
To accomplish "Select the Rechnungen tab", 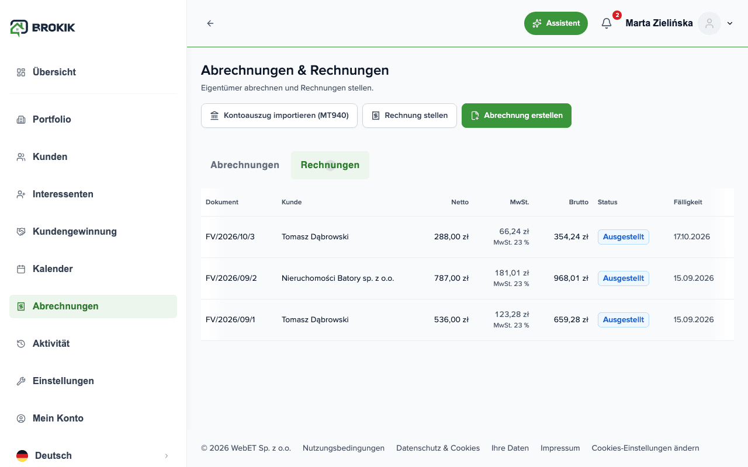I will [330, 165].
